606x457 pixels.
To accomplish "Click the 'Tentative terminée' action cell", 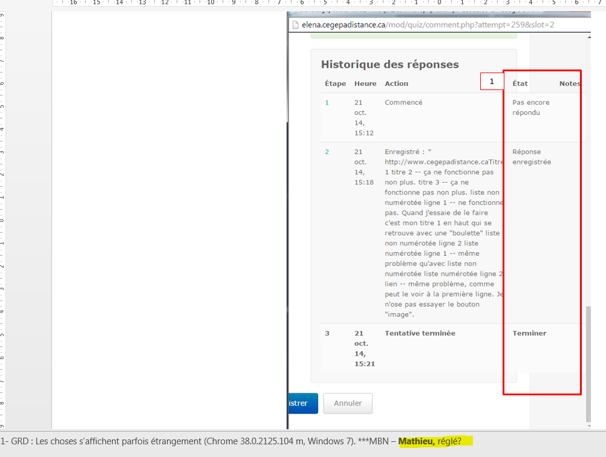I will tap(420, 333).
